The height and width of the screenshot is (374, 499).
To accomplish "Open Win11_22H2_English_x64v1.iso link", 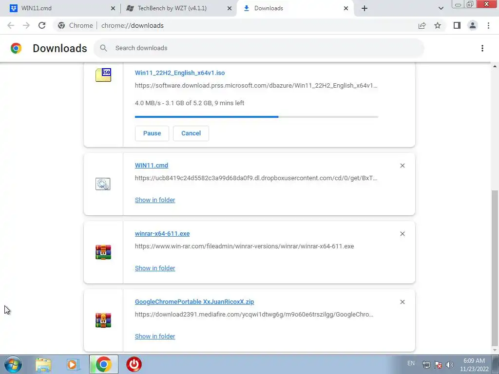I will pyautogui.click(x=180, y=73).
